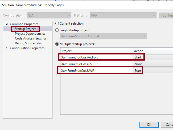Change the action for XamFormStudCos.UWP

tap(153, 71)
